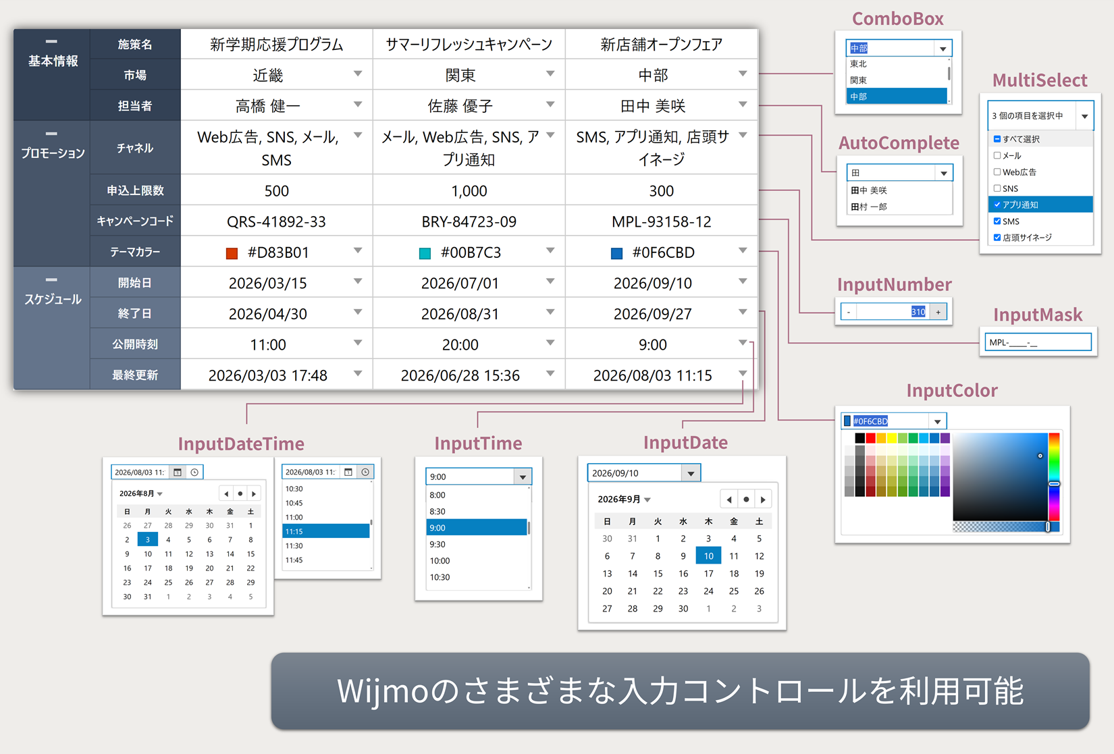Select day 15 in 2026年8月 calendar

pyautogui.click(x=250, y=554)
